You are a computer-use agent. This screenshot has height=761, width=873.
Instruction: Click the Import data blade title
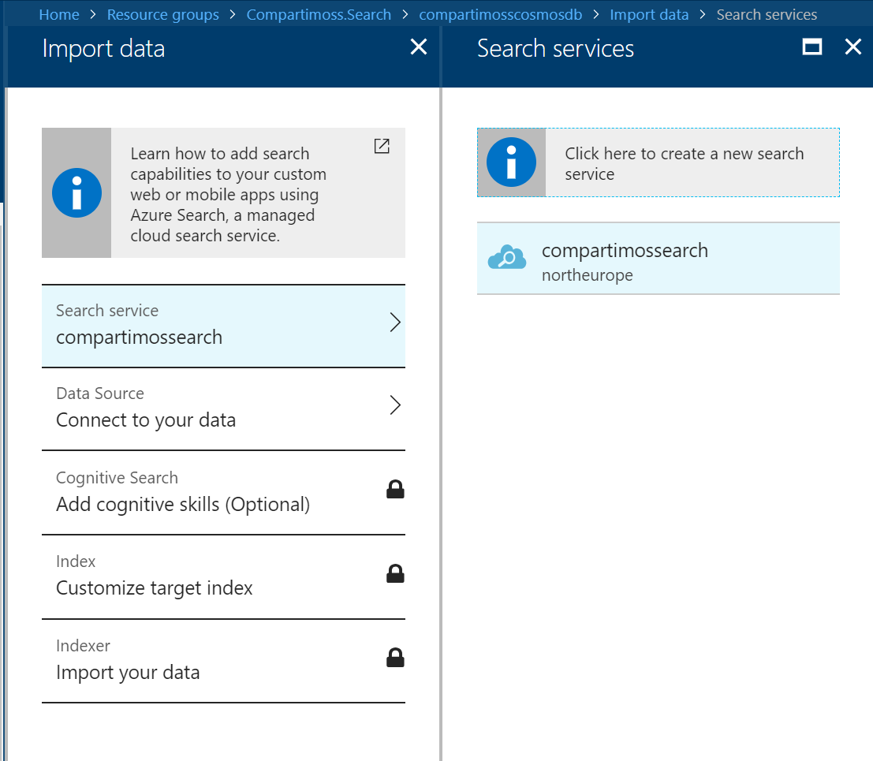point(103,48)
